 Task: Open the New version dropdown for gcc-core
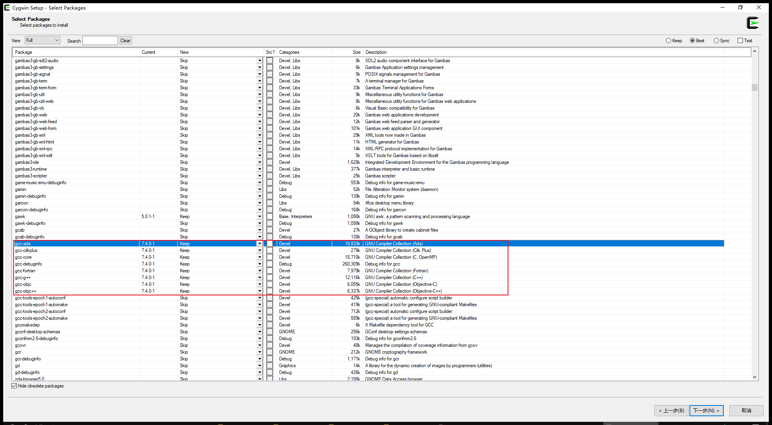click(x=260, y=257)
